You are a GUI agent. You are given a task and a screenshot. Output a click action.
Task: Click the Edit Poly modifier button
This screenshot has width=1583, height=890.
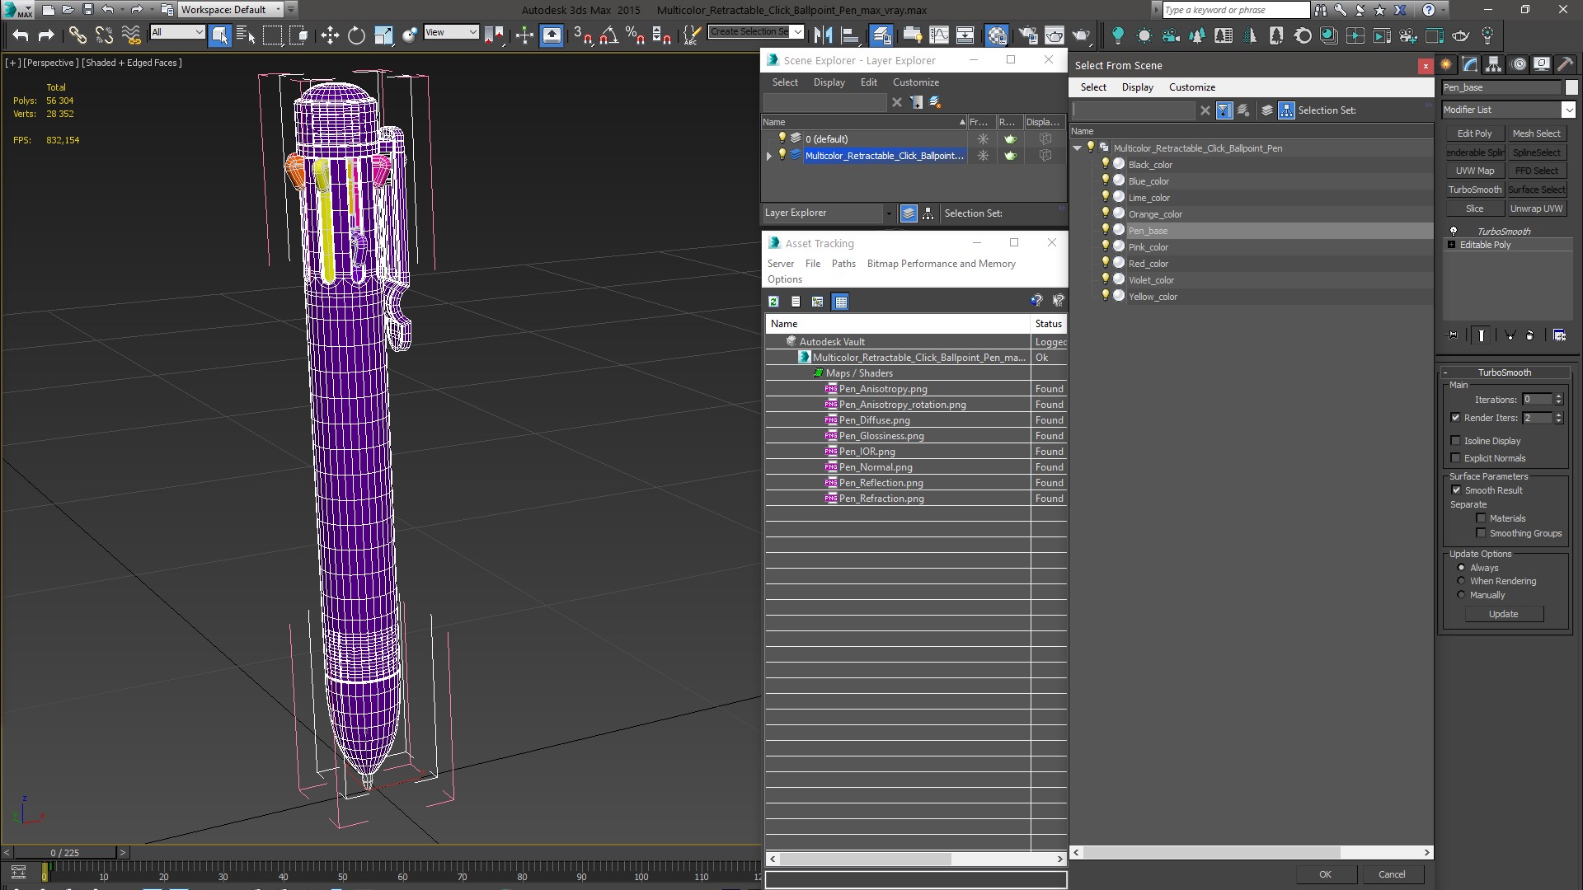point(1474,133)
